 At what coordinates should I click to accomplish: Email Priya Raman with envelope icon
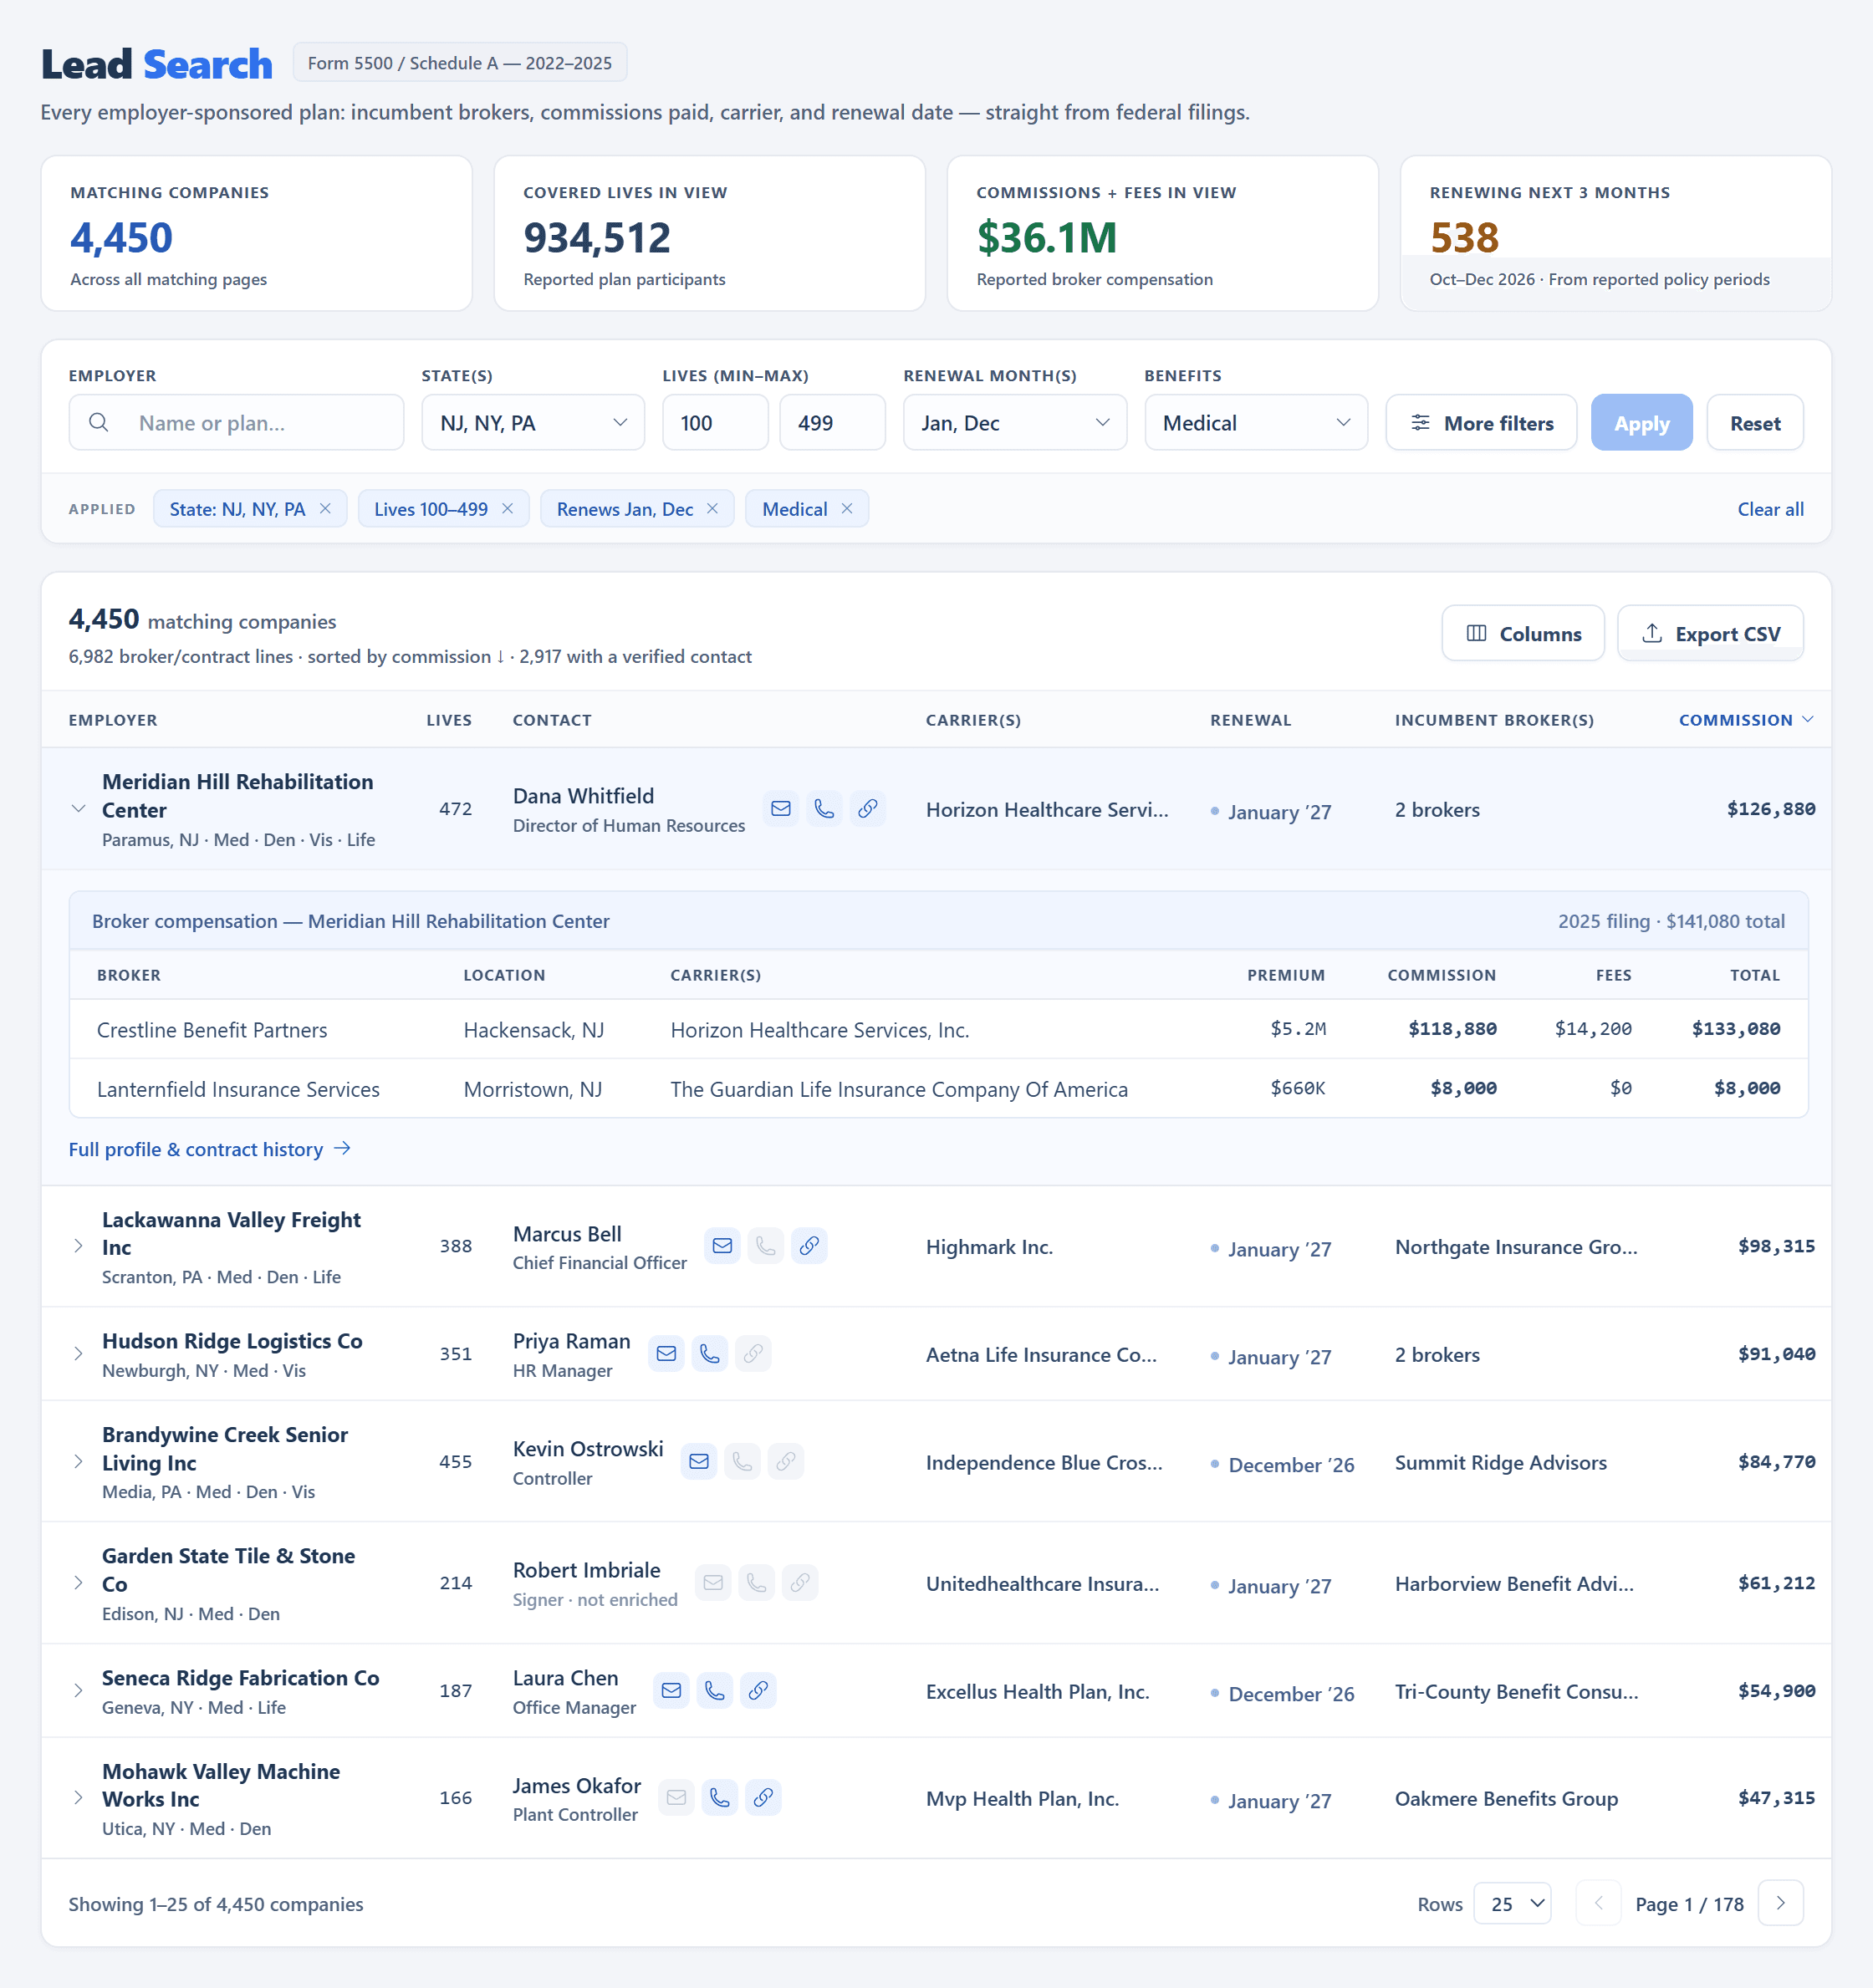coord(666,1354)
